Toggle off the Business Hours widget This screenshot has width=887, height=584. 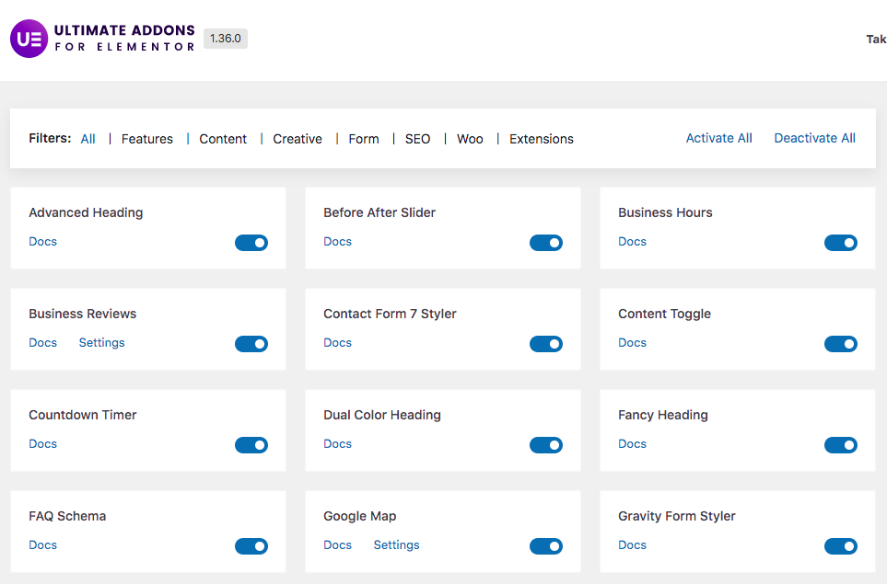(841, 243)
